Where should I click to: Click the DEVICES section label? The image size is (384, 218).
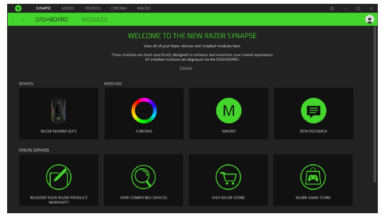(26, 84)
